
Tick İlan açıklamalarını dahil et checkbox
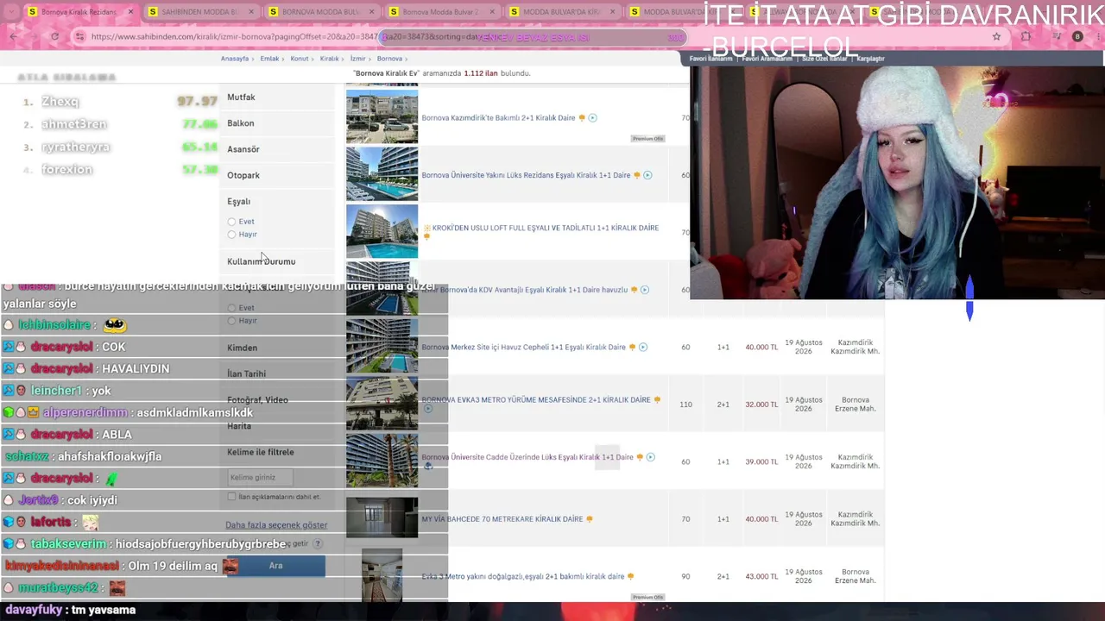(x=231, y=497)
